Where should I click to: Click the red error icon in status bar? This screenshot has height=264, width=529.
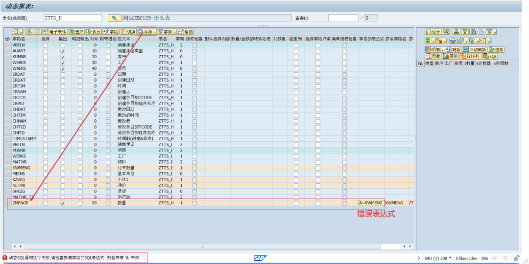coord(5,258)
